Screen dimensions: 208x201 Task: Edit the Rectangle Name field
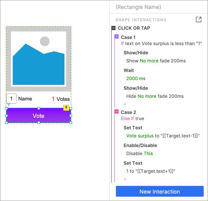tap(138, 7)
